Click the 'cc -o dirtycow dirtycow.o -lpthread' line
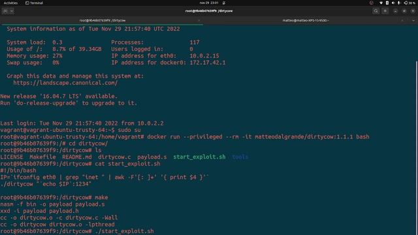418x235 pixels. [57, 225]
